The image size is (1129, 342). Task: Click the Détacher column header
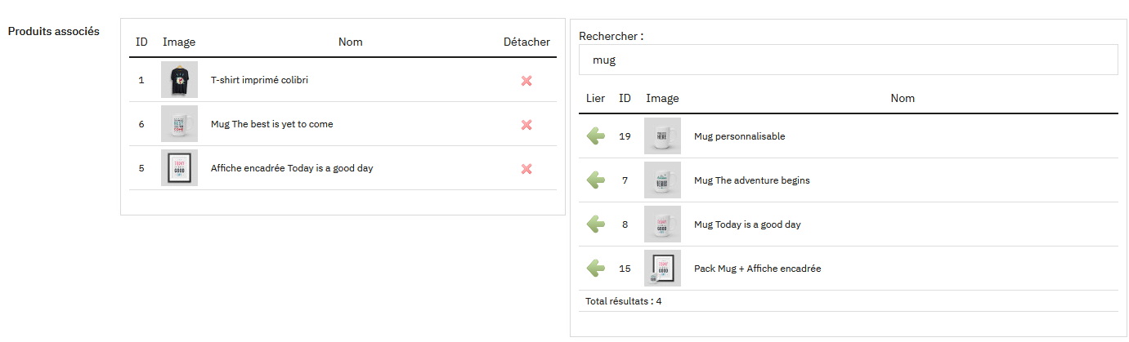526,42
